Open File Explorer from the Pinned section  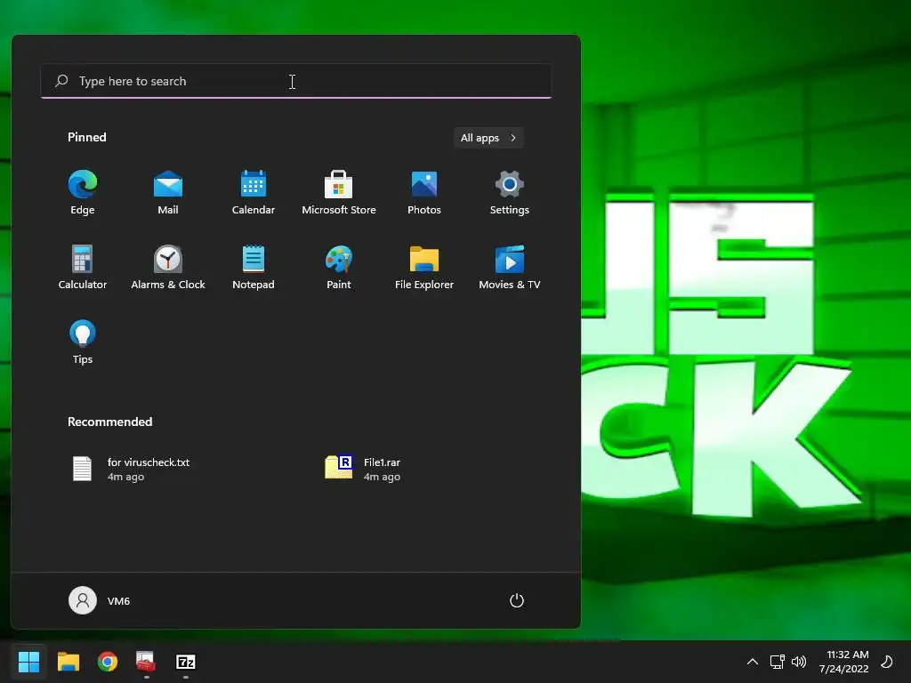(424, 267)
